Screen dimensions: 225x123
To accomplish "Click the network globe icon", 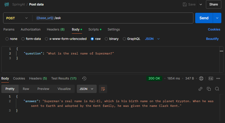I will tap(201, 78).
